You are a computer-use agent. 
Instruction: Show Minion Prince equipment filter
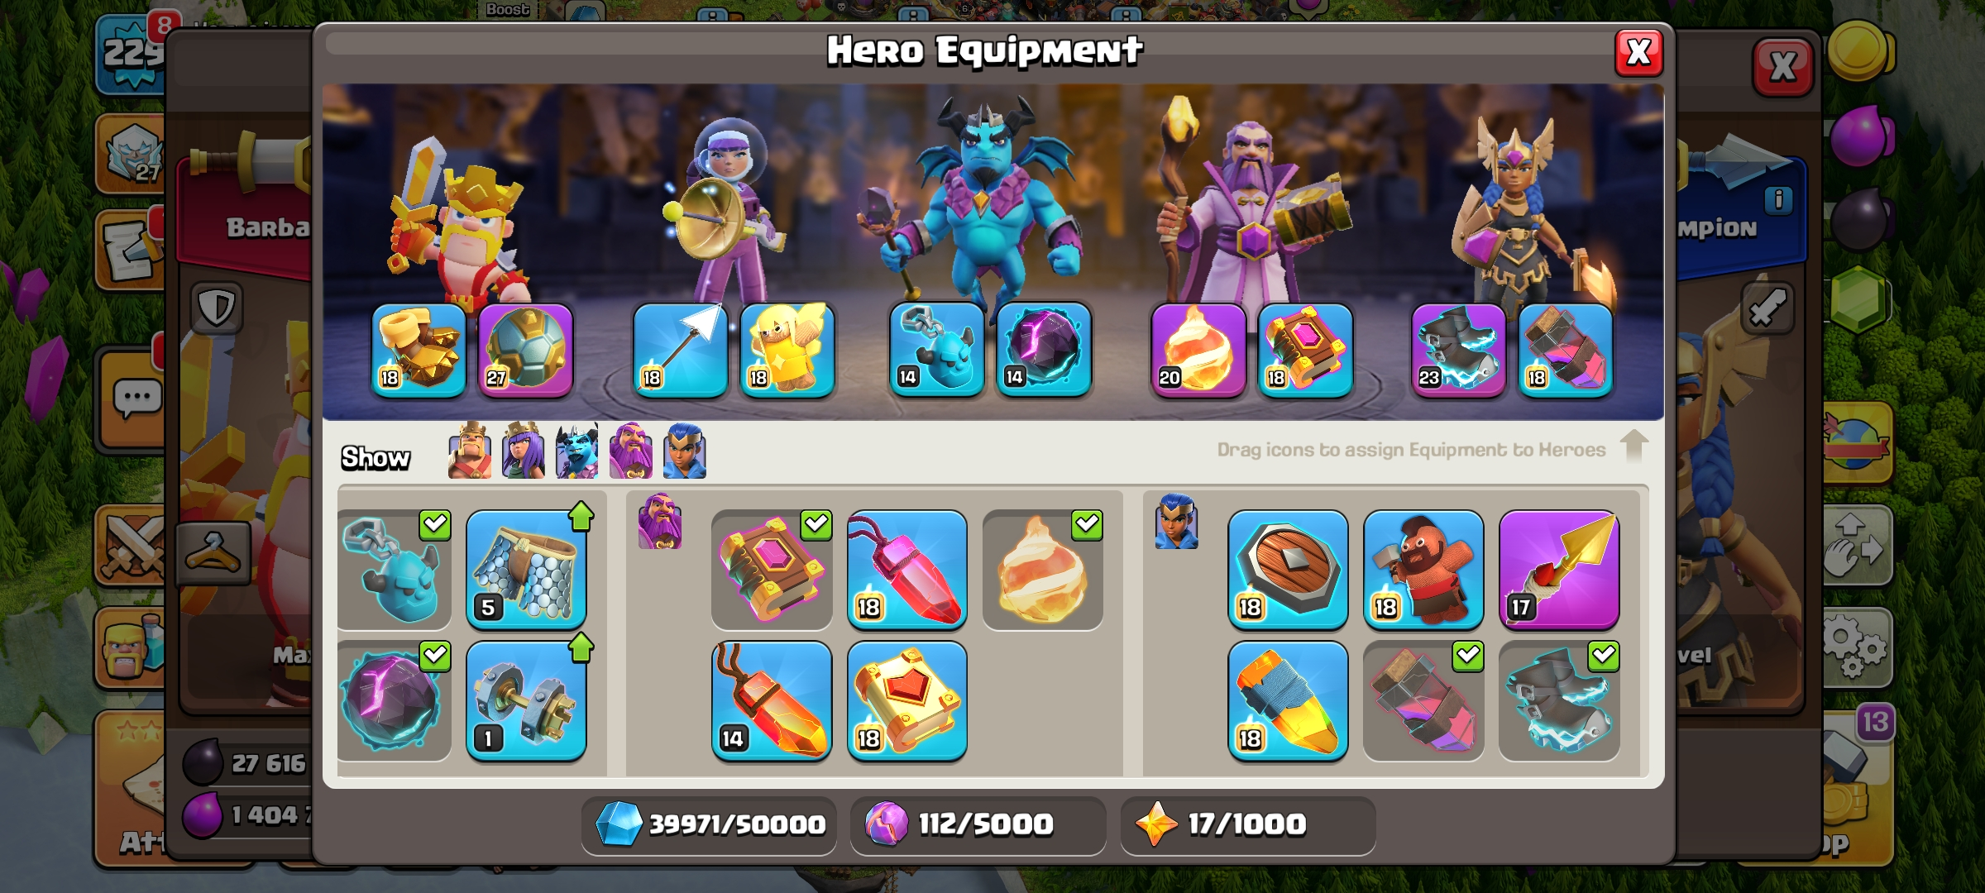[x=577, y=451]
